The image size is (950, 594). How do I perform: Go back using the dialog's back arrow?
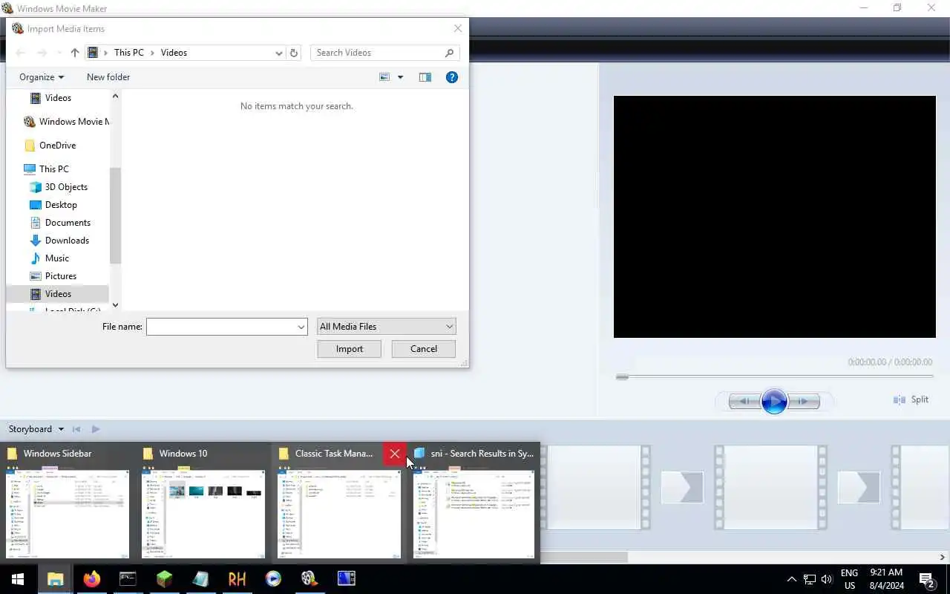click(21, 53)
